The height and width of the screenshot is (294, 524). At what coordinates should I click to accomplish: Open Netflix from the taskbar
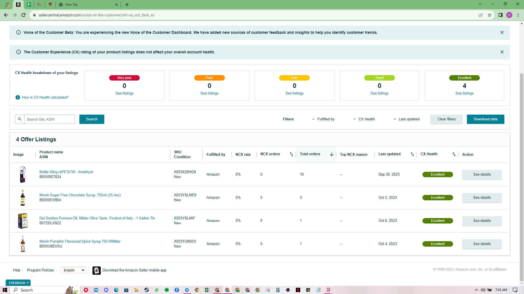298,290
